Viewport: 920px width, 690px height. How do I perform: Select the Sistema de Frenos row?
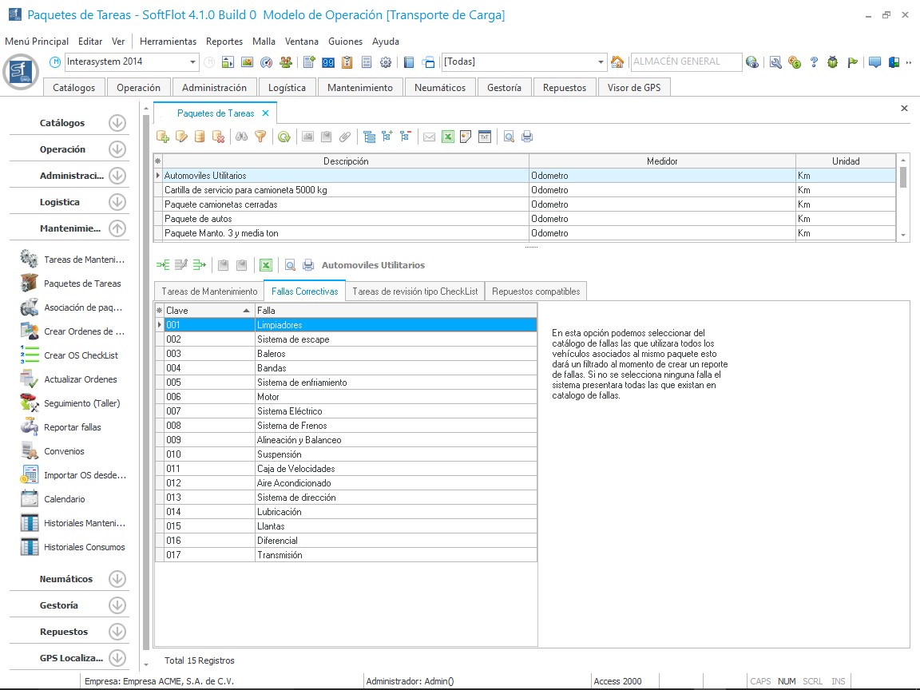coord(291,426)
